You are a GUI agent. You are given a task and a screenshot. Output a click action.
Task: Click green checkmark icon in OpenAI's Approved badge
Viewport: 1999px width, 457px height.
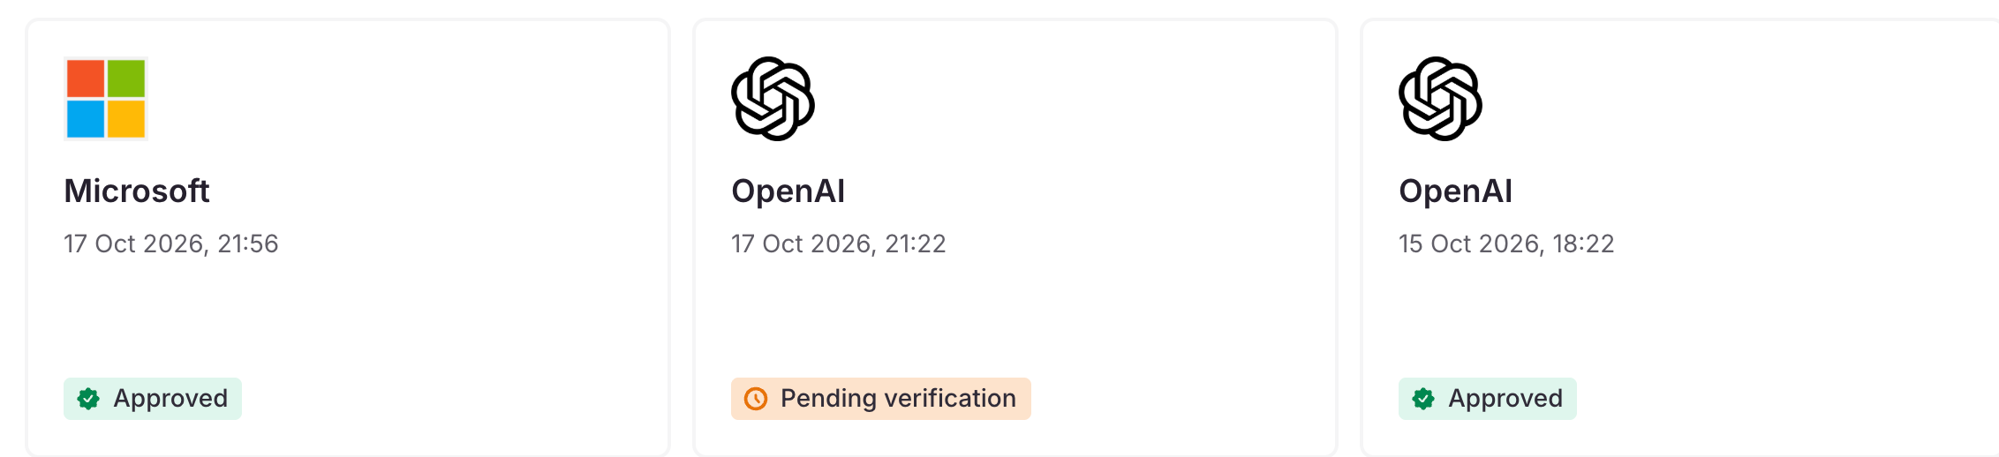coord(1423,399)
